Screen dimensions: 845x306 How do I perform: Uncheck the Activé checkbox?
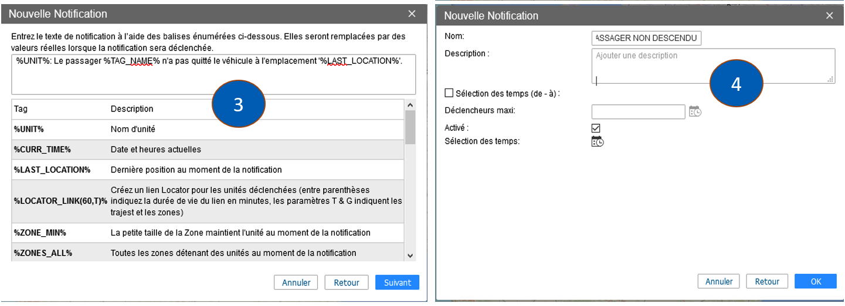[x=596, y=128]
